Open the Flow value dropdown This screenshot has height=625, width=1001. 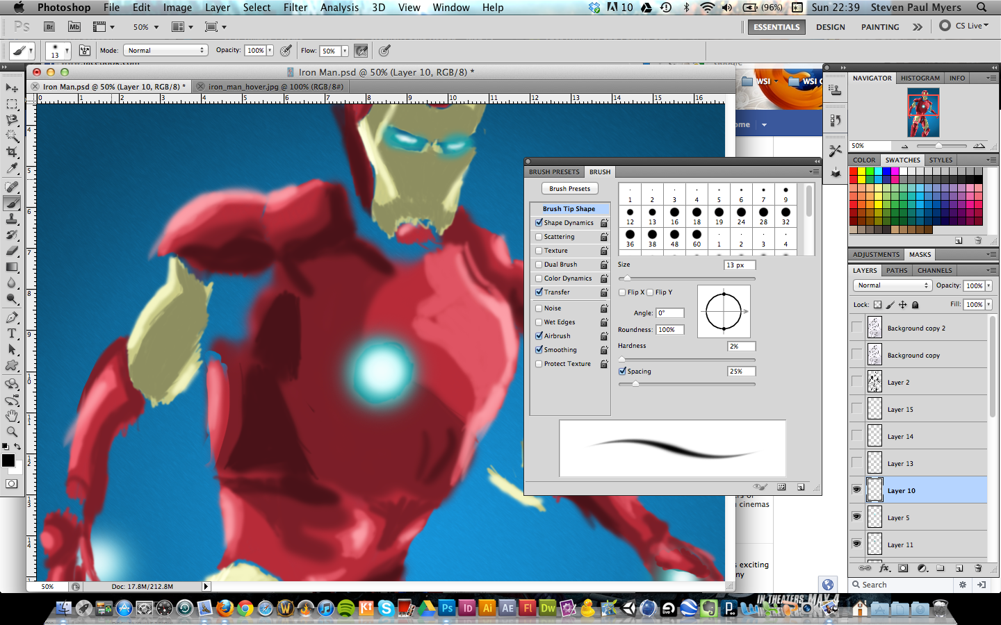[x=345, y=51]
